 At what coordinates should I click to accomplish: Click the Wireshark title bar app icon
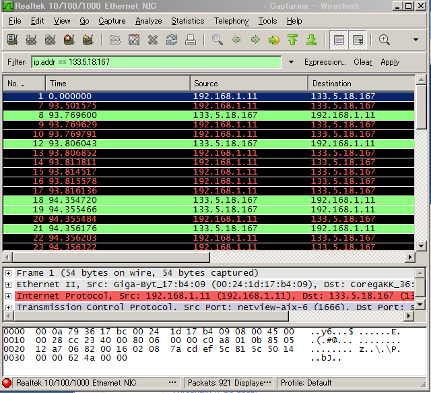click(7, 6)
